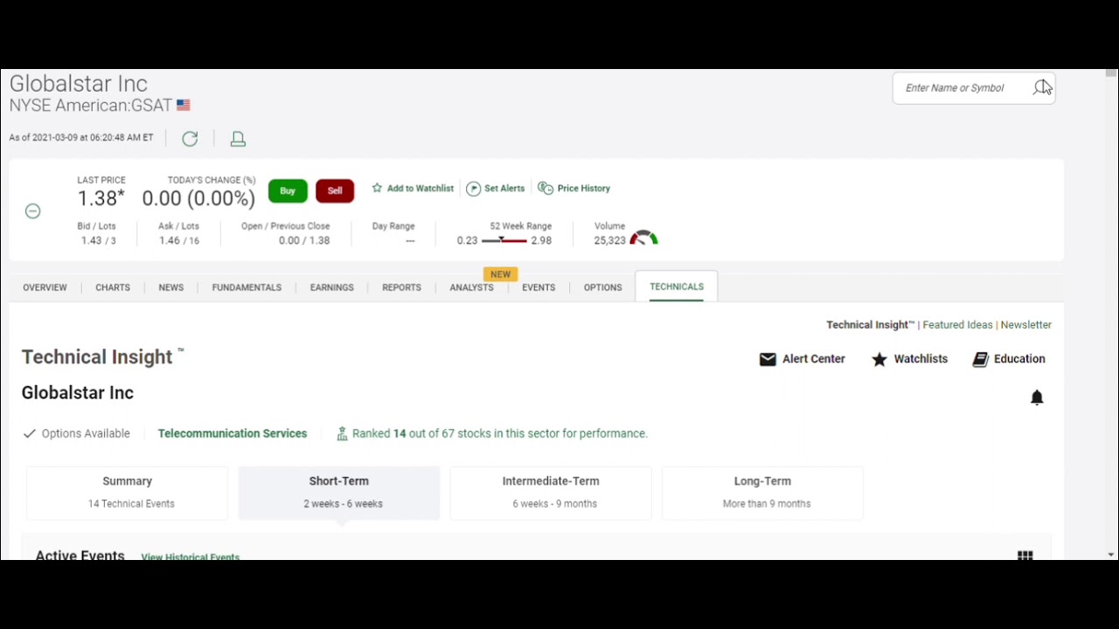Collapse the quote panel with the minus icon

(32, 211)
